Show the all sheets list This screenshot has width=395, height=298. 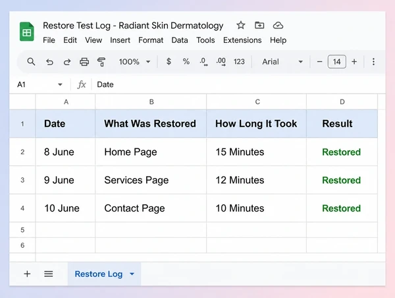click(48, 274)
